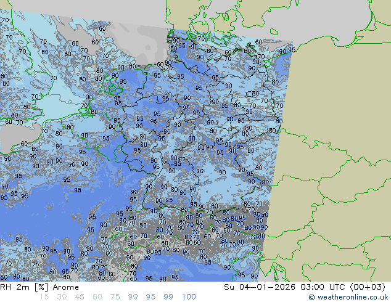391x302 pixels.
Task: Click the legend value 45
Action: click(80, 297)
